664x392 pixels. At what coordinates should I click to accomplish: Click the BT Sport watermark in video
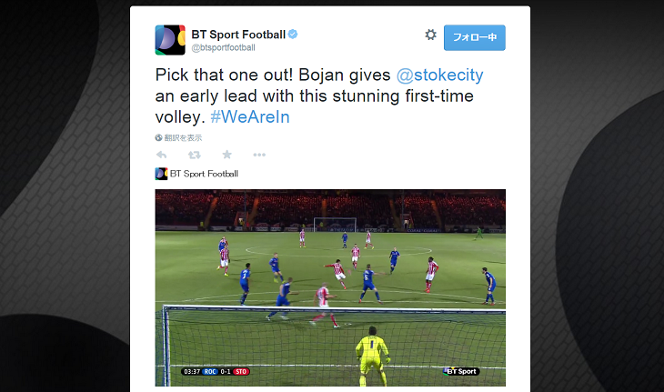pos(461,371)
